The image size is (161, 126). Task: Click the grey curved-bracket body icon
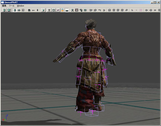click(x=104, y=10)
